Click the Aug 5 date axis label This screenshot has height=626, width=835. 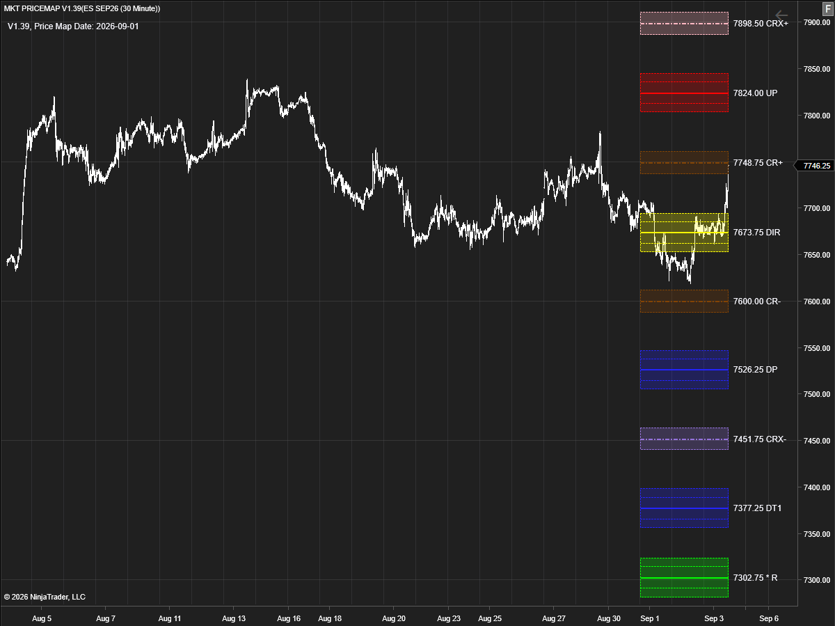[42, 618]
